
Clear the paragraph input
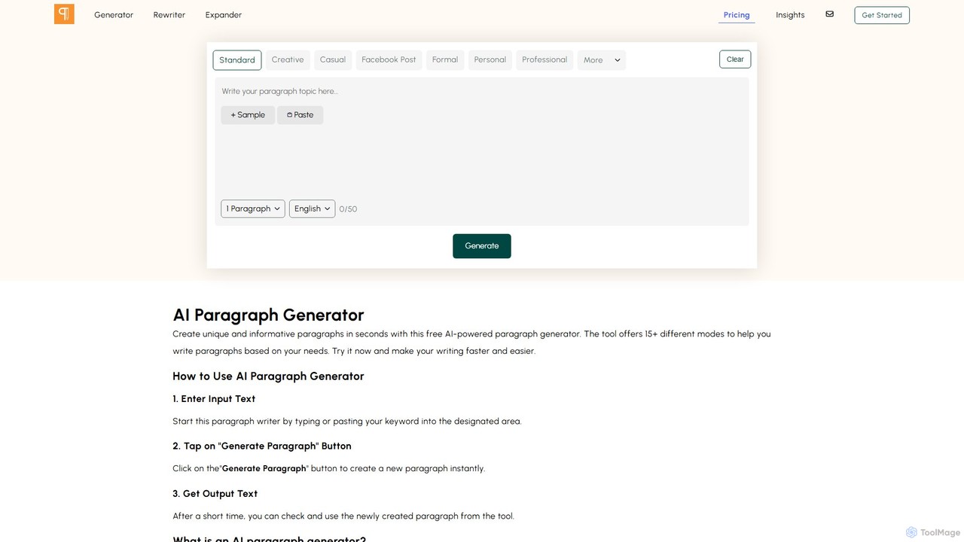(735, 59)
